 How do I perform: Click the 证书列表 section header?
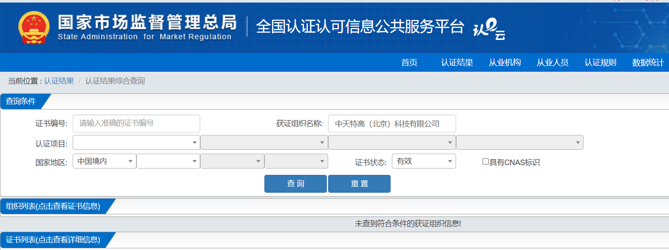[53, 240]
